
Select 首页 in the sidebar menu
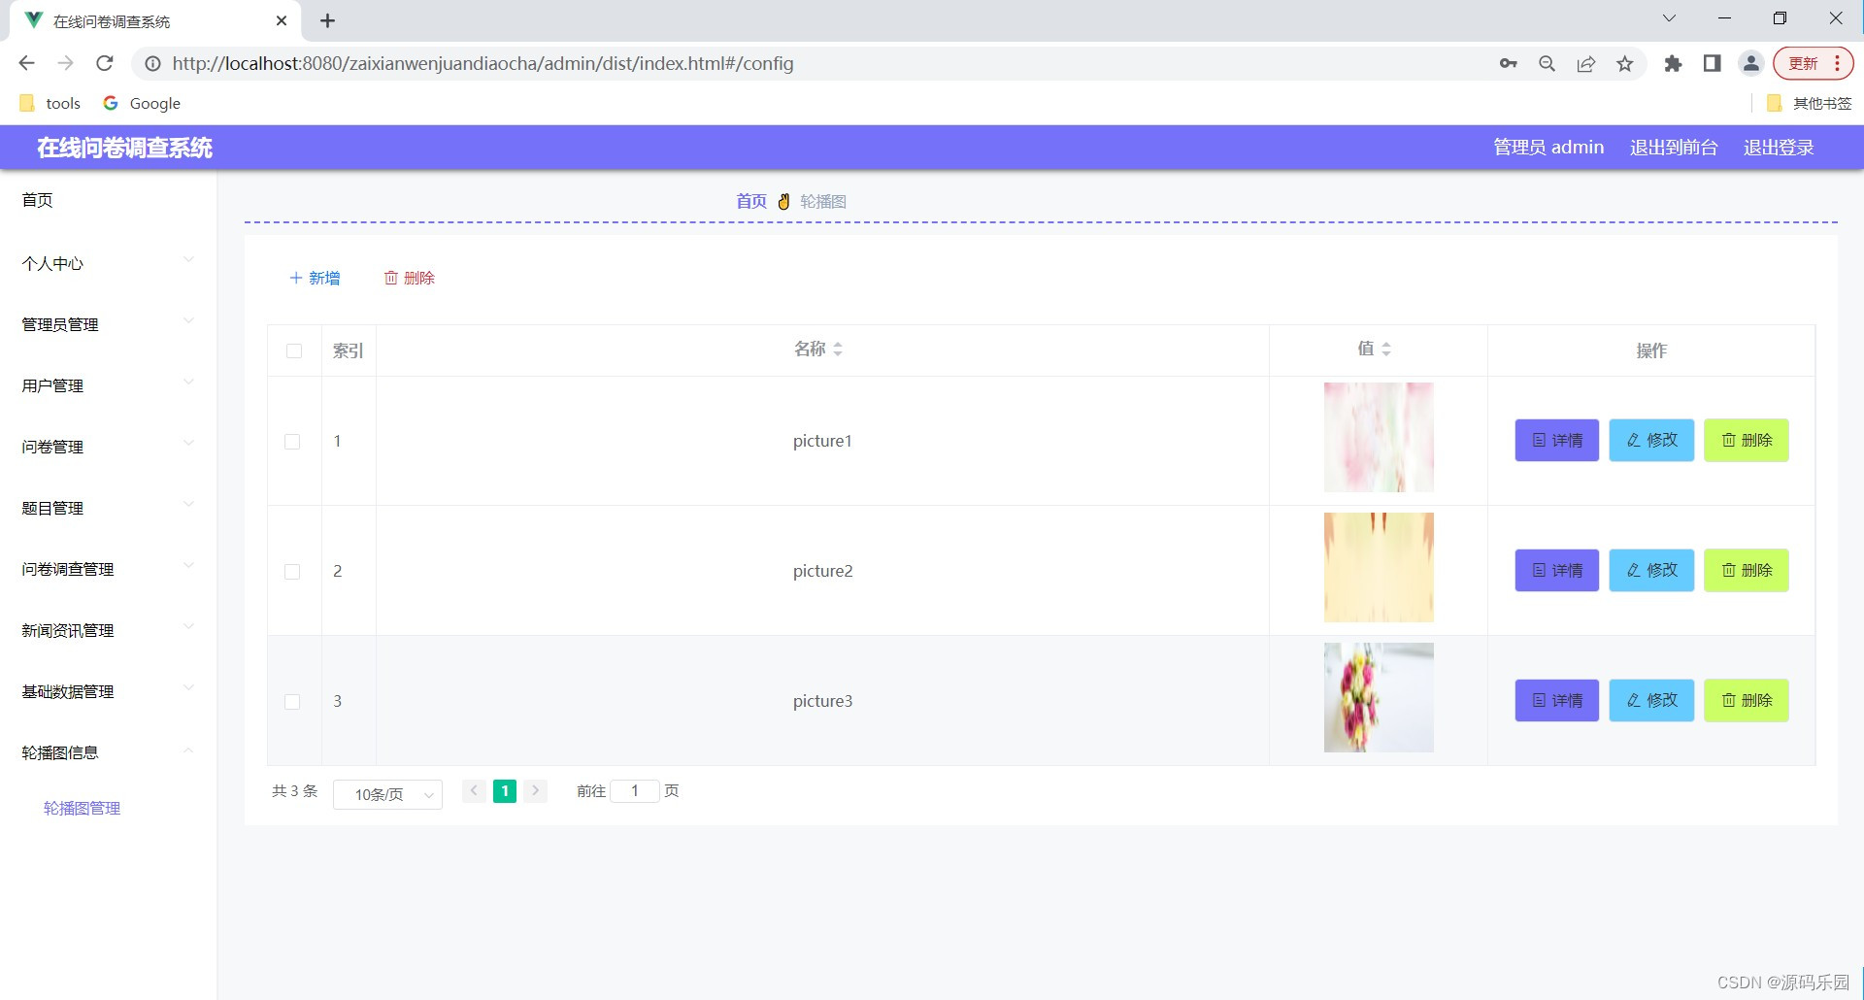click(37, 200)
